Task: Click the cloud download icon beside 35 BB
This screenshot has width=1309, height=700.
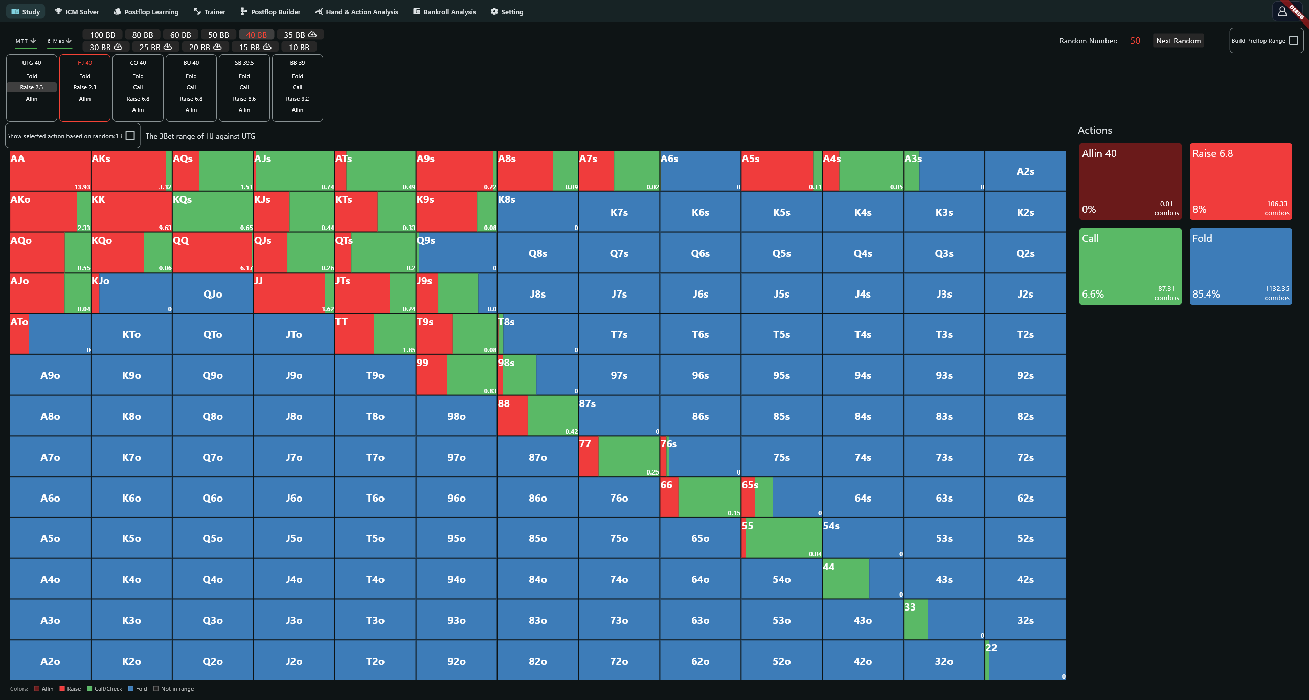Action: [x=312, y=34]
